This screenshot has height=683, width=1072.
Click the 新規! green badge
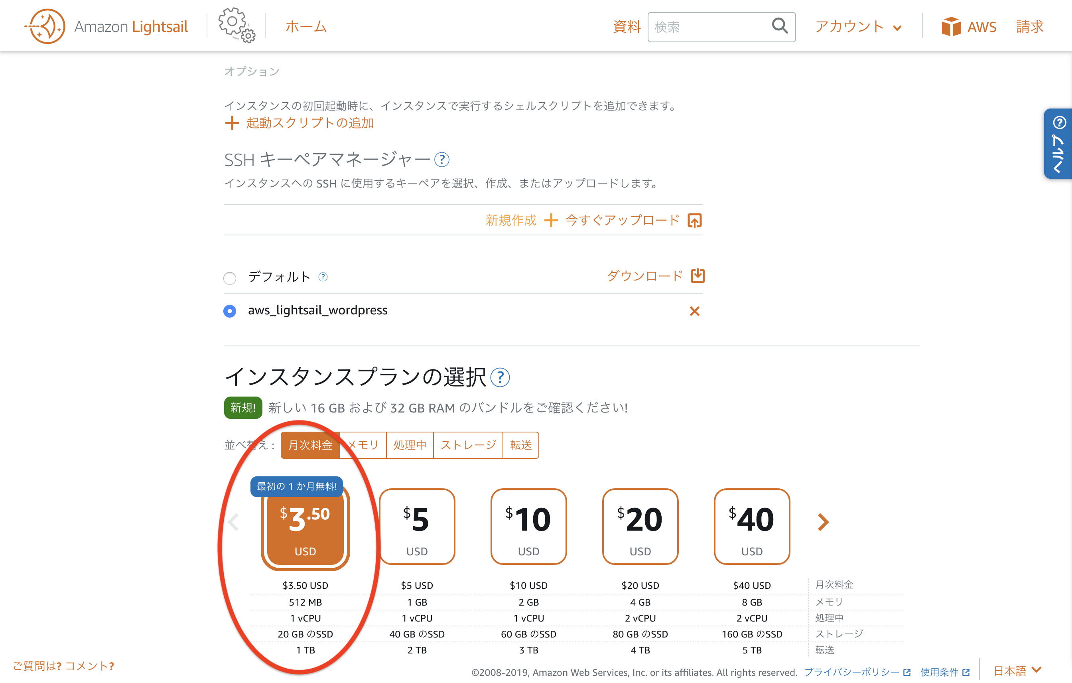pos(243,407)
